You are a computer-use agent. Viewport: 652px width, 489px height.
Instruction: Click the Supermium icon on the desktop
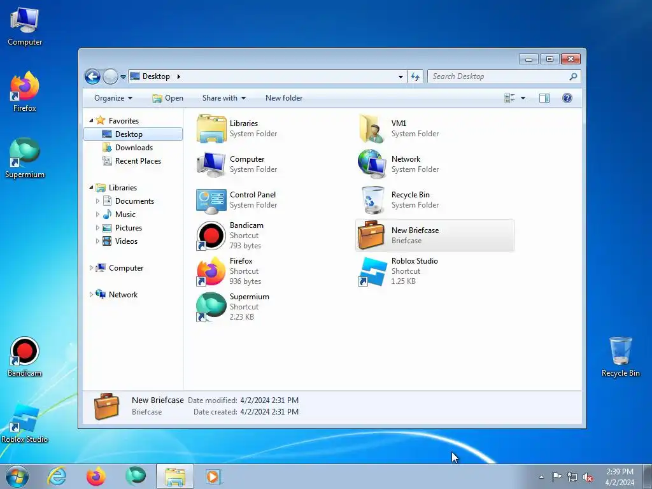[x=25, y=158]
